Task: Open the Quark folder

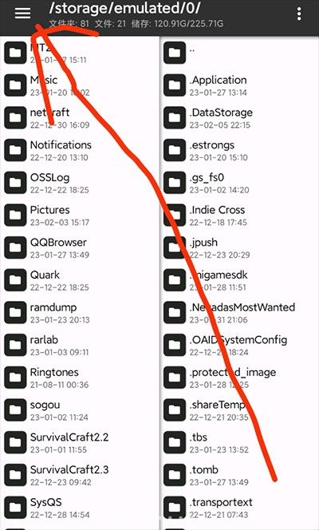Action: click(80, 280)
